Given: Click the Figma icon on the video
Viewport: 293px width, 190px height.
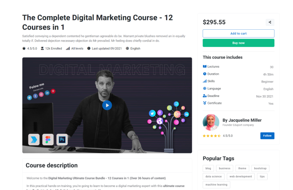Looking at the screenshot, I should [x=48, y=140].
